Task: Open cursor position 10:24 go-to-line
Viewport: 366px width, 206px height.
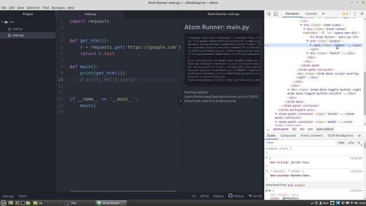Action: (22, 196)
